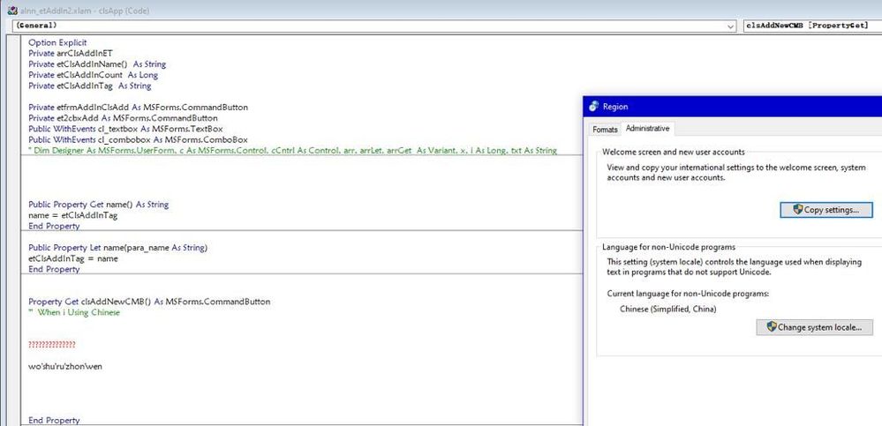
Task: Click the Copy settings button
Action: (825, 210)
